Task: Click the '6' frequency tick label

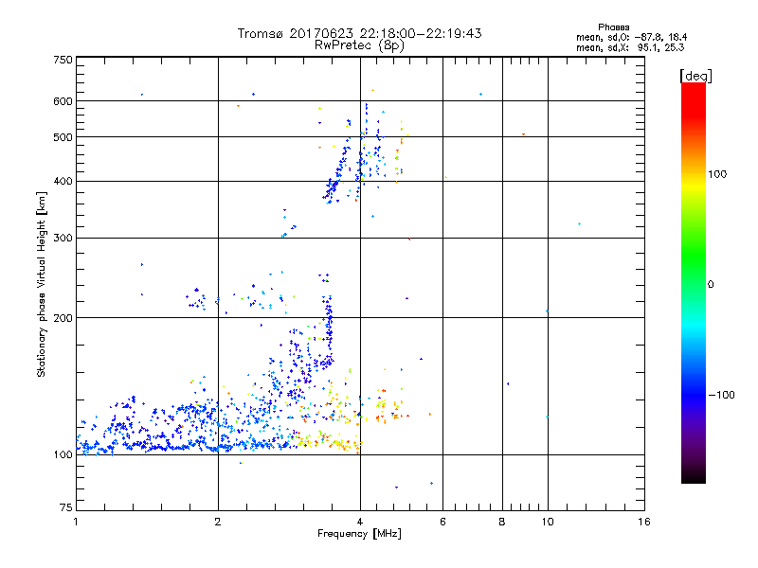Action: pos(442,522)
